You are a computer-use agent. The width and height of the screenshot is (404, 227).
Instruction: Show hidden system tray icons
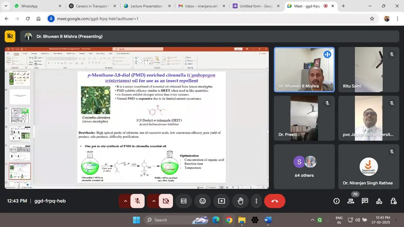(x=312, y=220)
